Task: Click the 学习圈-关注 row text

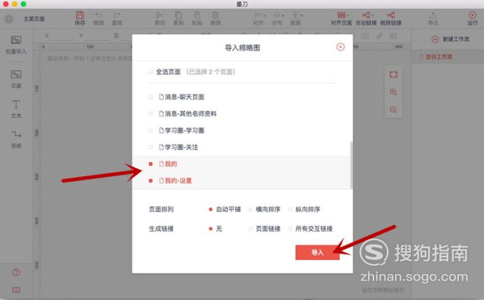Action: (x=181, y=147)
